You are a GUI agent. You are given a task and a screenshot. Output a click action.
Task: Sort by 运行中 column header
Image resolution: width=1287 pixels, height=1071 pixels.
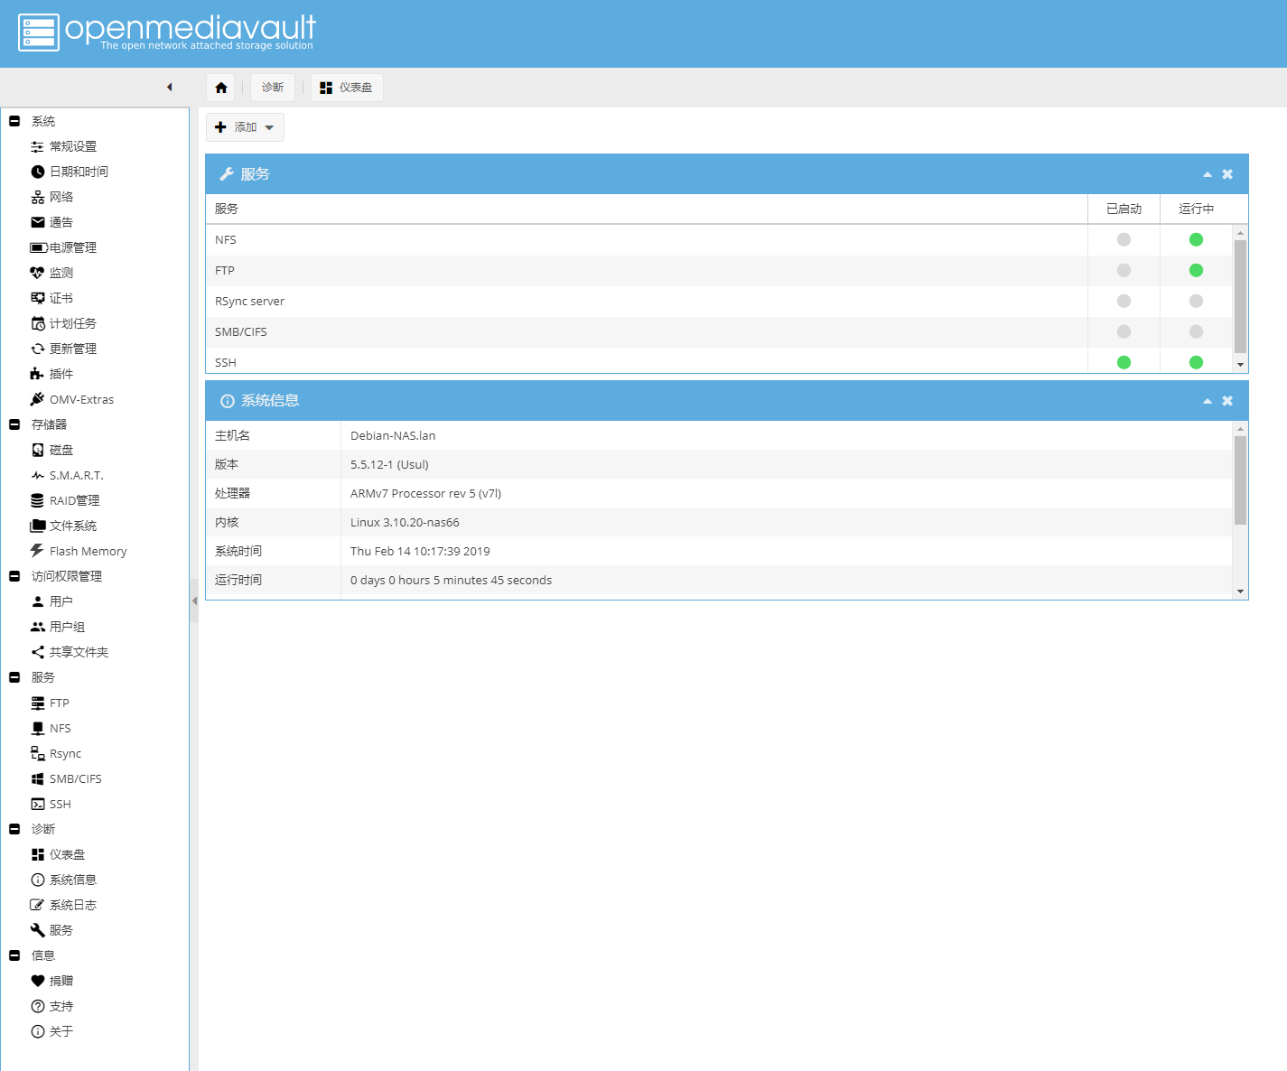click(1196, 209)
